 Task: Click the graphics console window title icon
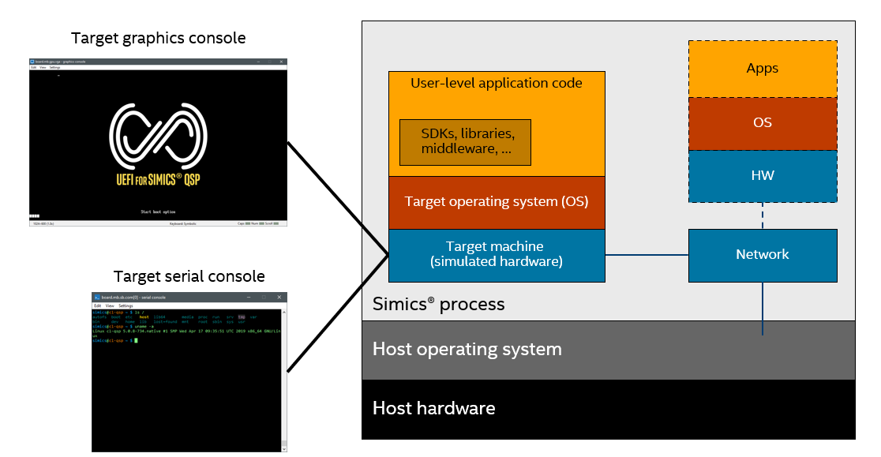point(32,62)
